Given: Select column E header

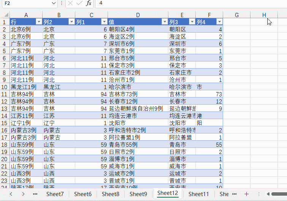Looking at the screenshot, I should tap(182, 15).
